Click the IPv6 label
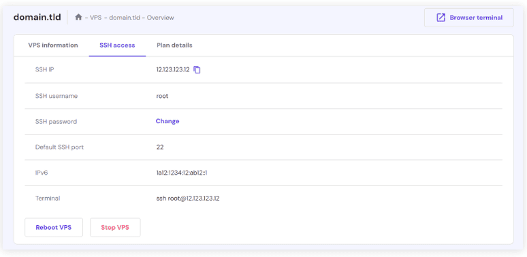Image resolution: width=527 pixels, height=257 pixels. [42, 173]
